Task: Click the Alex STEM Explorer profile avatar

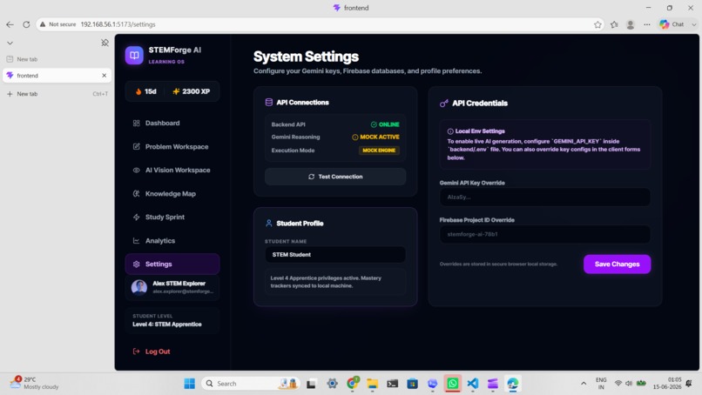Action: click(139, 287)
